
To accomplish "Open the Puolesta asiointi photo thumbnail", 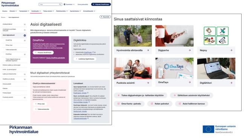I will tap(133, 69).
